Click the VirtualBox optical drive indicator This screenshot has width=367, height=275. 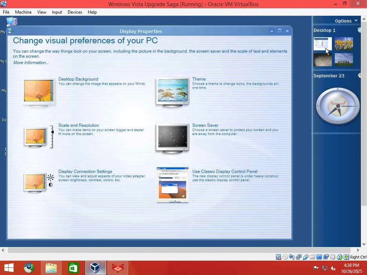click(285, 257)
